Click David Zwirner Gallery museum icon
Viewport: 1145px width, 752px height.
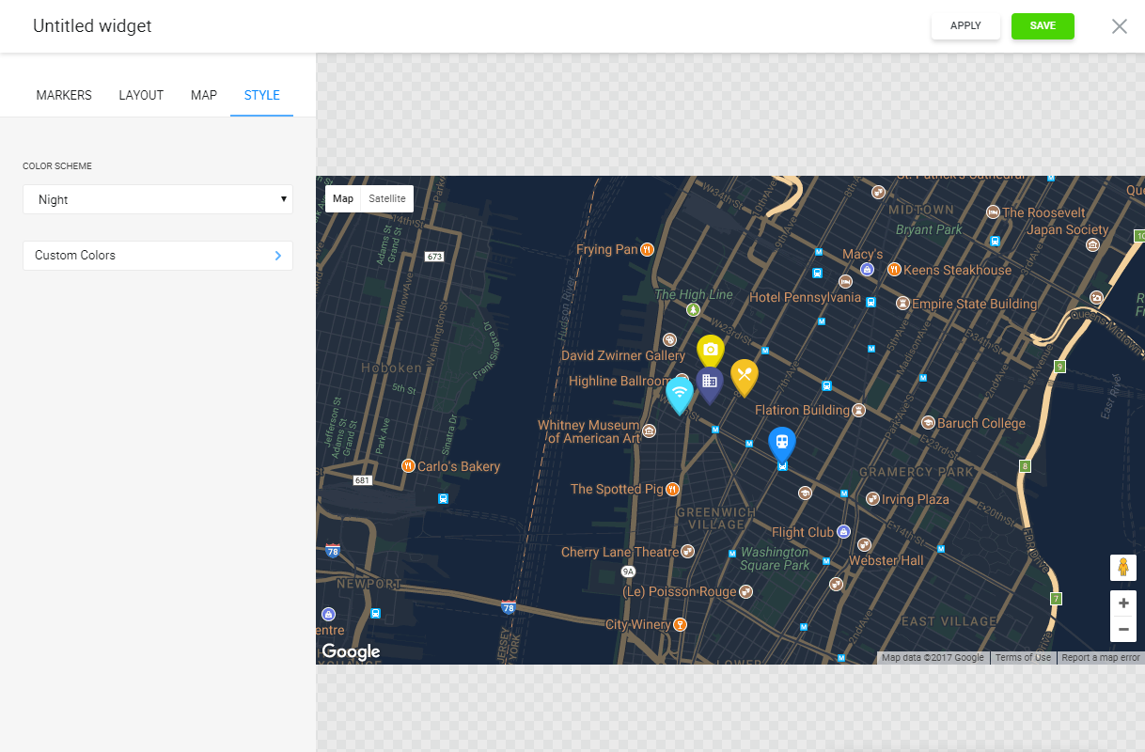669,339
